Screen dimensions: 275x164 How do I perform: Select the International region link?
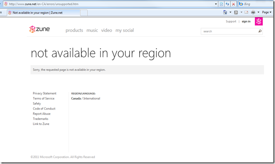coord(92,98)
